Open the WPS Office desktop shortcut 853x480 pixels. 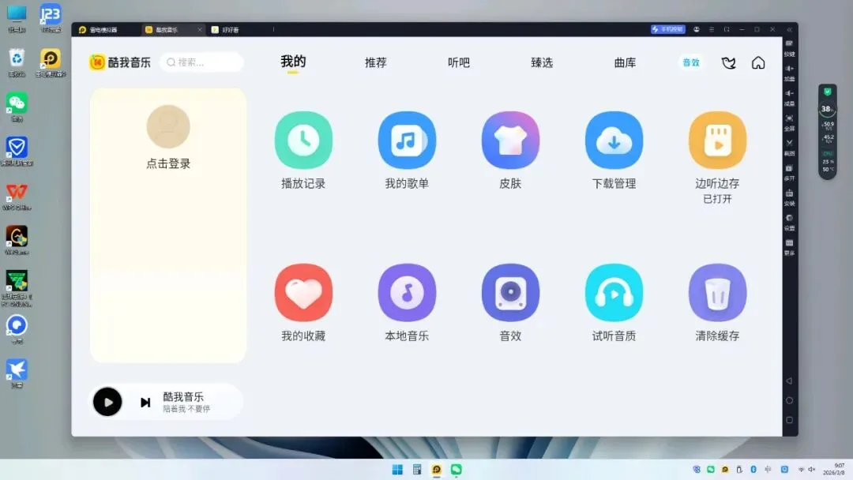coord(17,197)
